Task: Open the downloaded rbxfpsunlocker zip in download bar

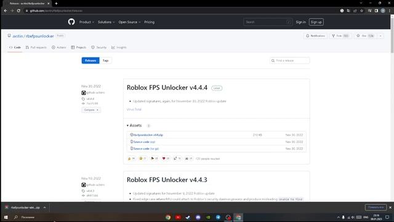Action: (23, 208)
